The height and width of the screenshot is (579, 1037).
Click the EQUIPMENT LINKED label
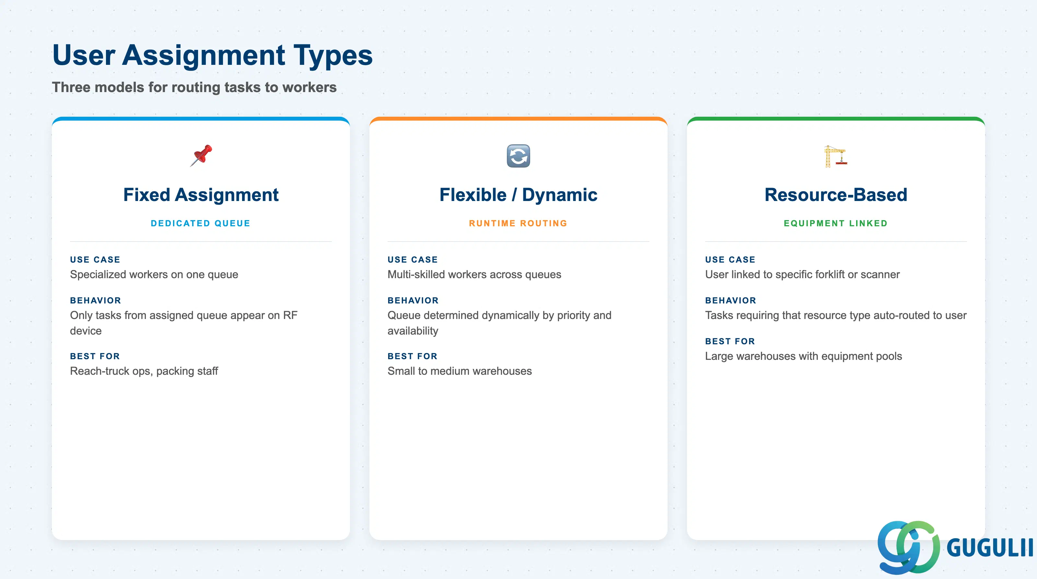(x=836, y=223)
